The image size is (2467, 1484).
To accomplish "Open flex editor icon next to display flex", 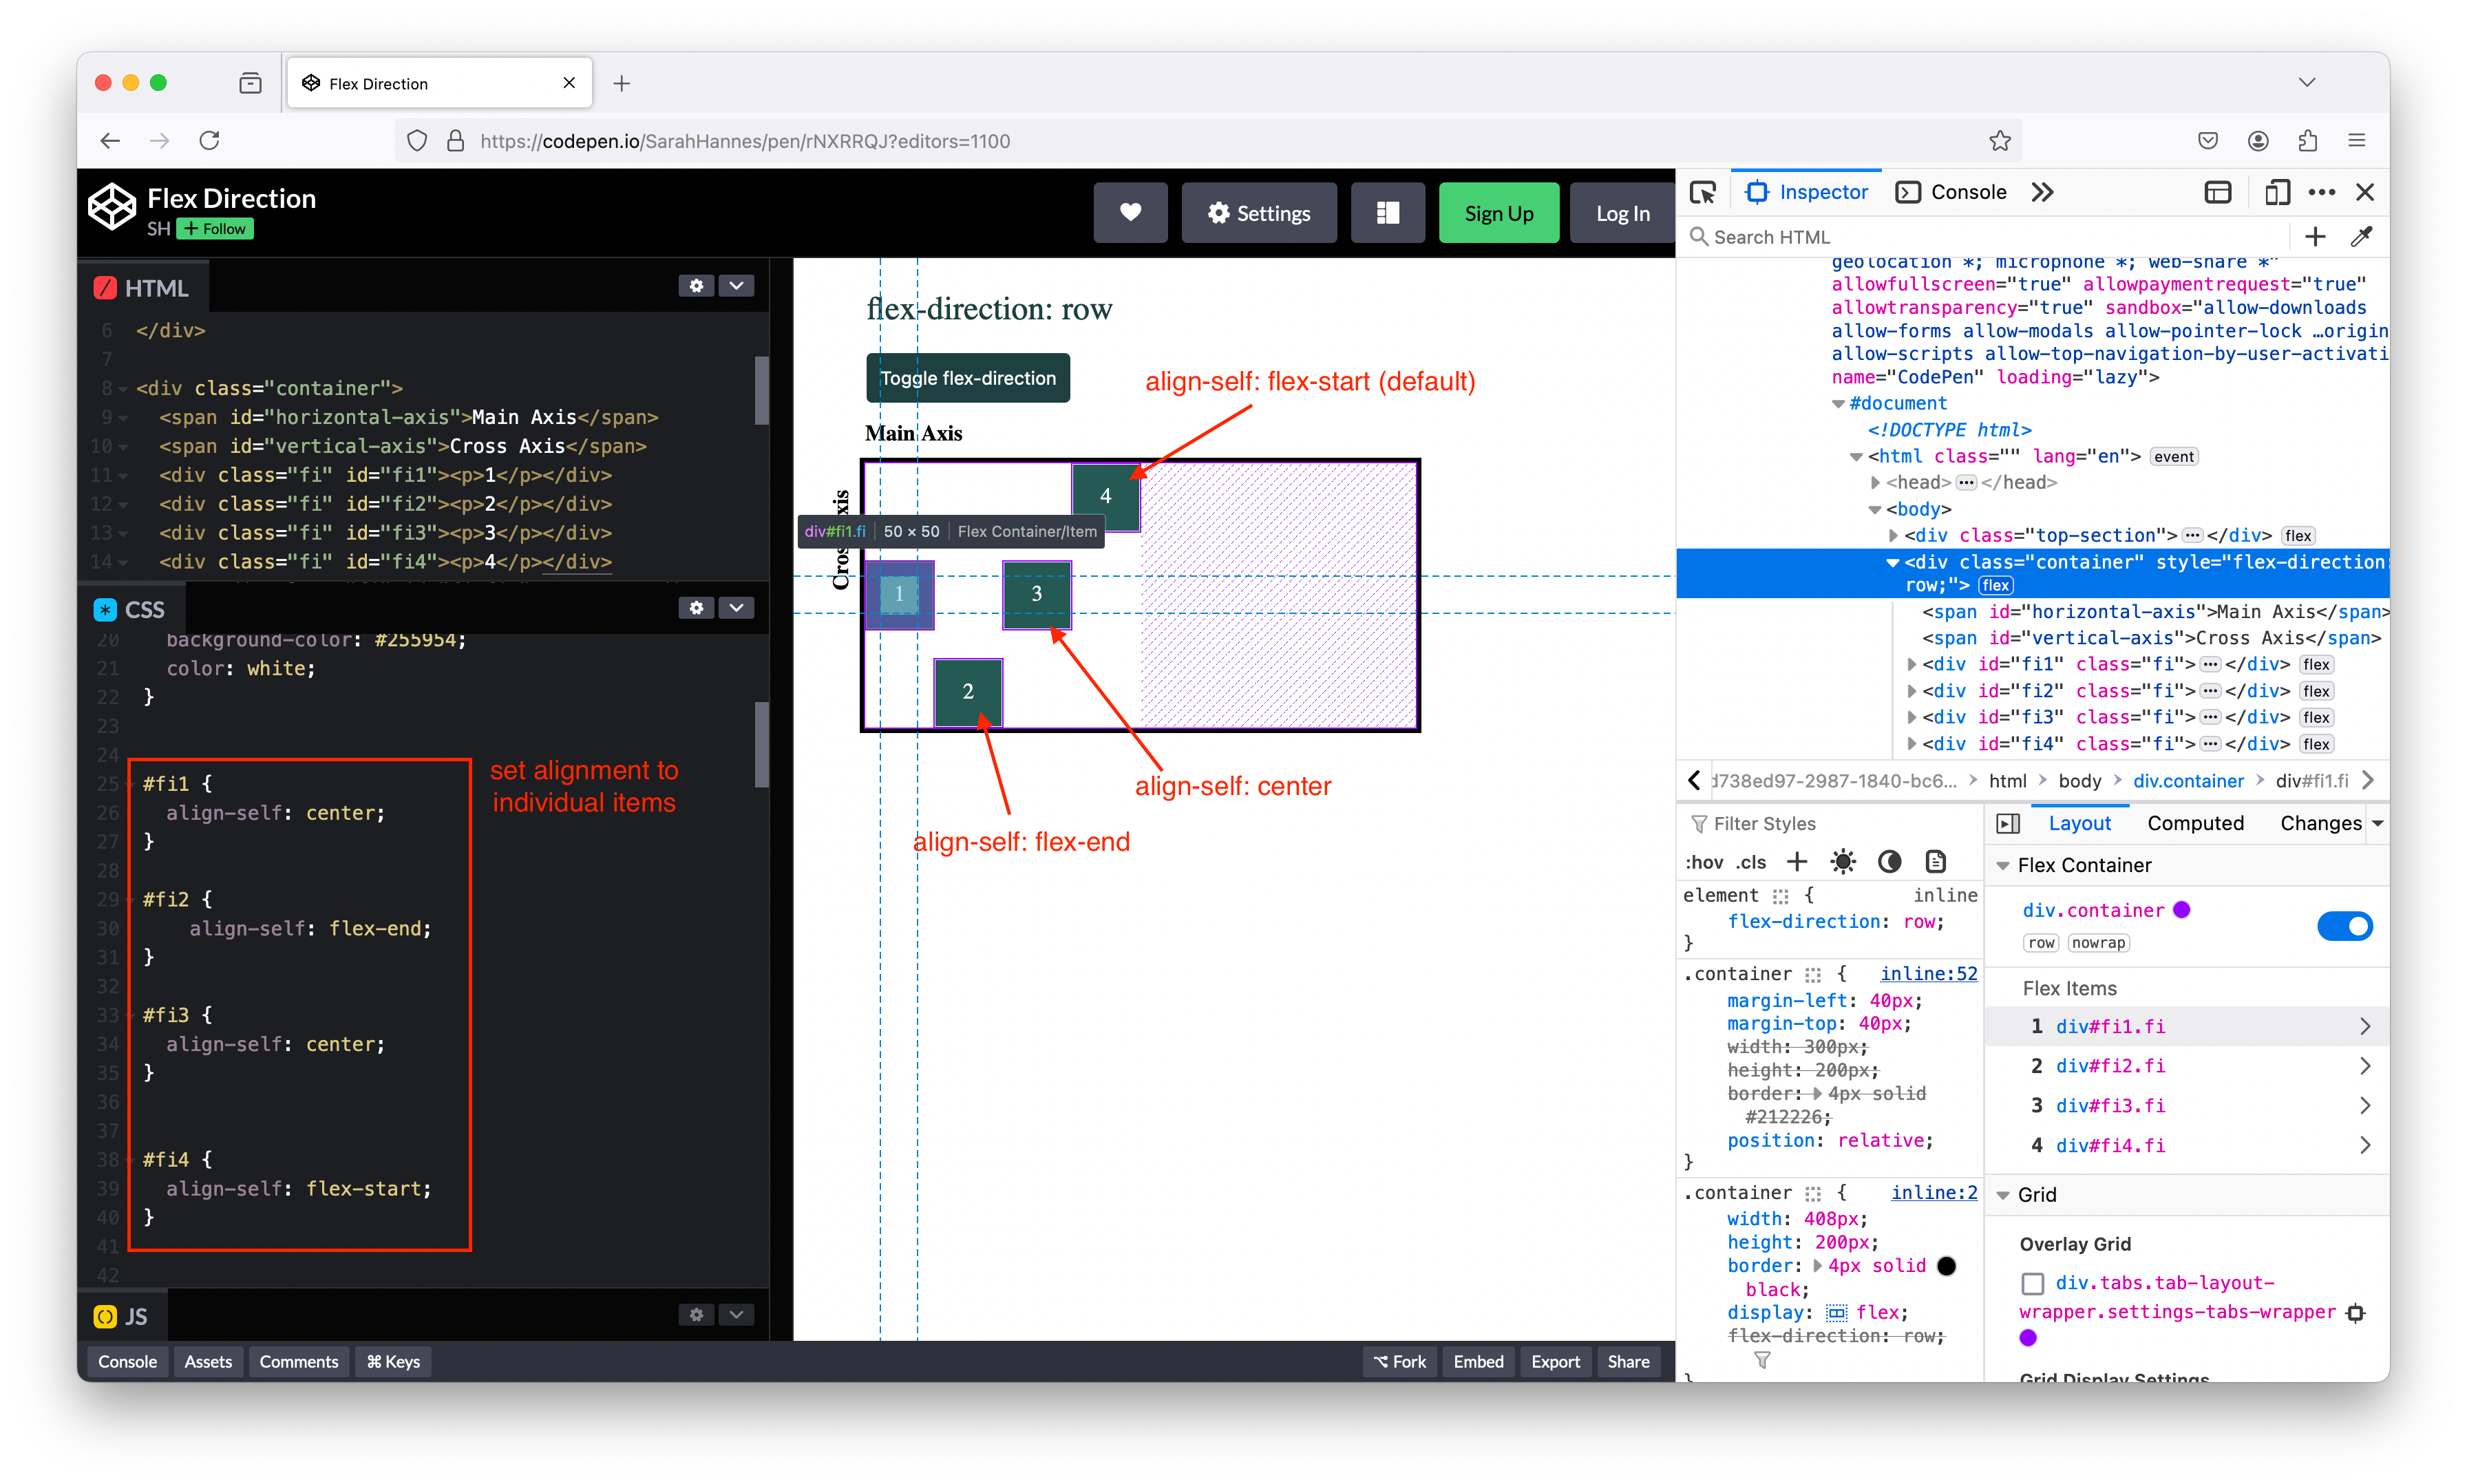I will click(x=1836, y=1313).
